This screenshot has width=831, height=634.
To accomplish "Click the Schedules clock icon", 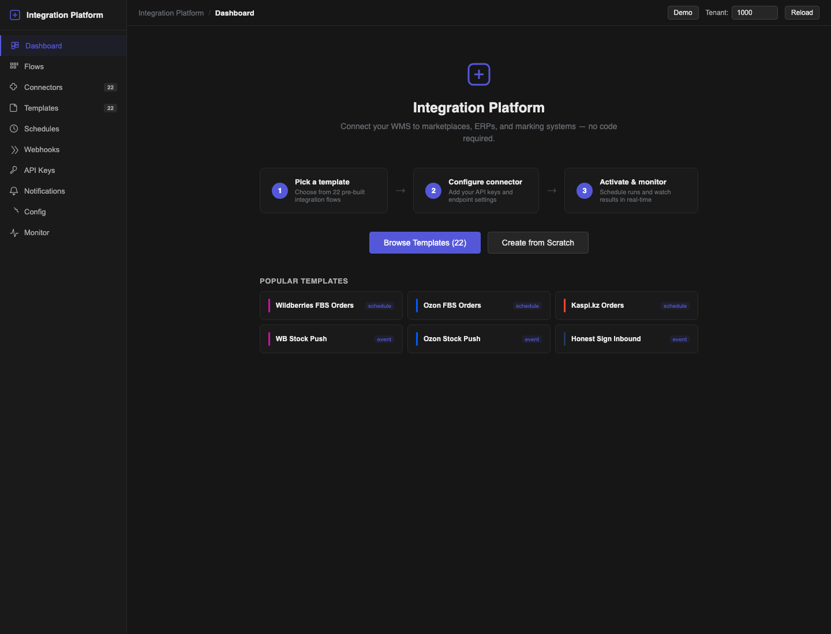I will [x=14, y=129].
